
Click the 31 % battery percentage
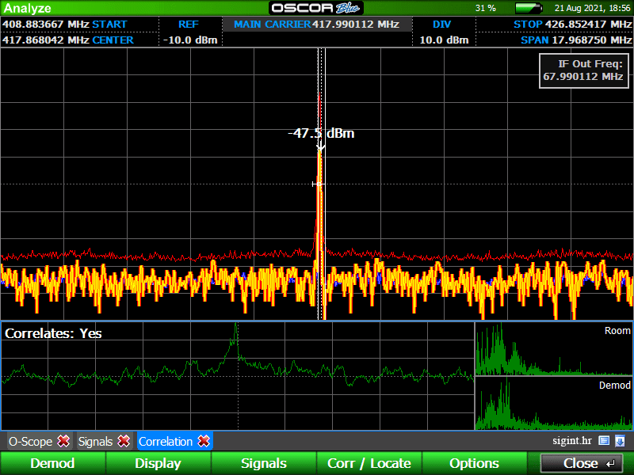click(x=486, y=8)
